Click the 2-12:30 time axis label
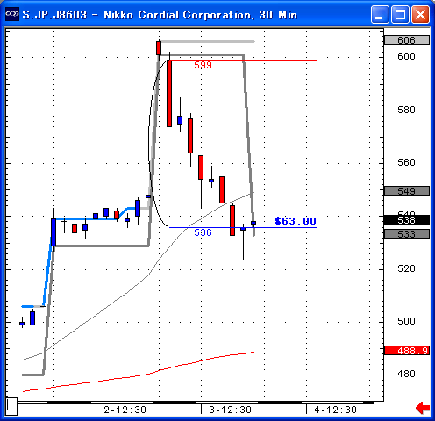The width and height of the screenshot is (435, 421). tap(125, 410)
